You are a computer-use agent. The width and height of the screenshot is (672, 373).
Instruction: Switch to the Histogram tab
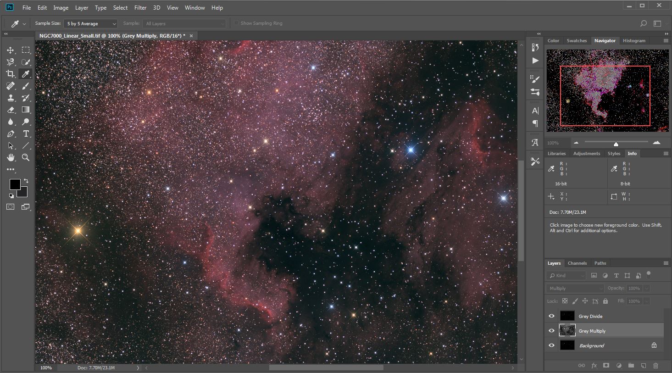click(x=634, y=40)
